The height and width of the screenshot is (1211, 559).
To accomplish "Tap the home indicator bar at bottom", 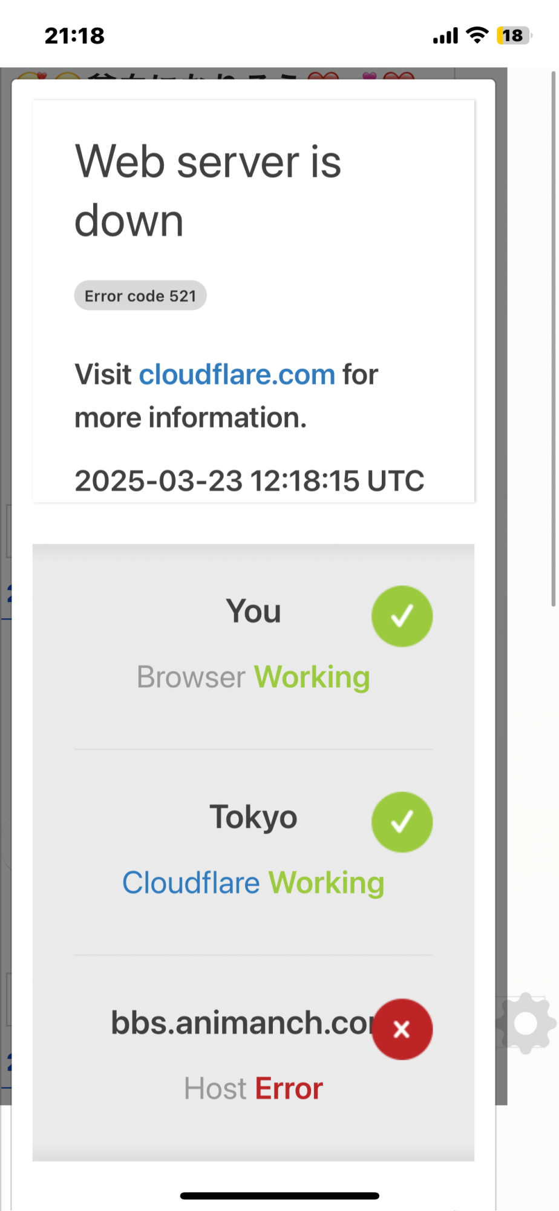I will click(x=279, y=1196).
